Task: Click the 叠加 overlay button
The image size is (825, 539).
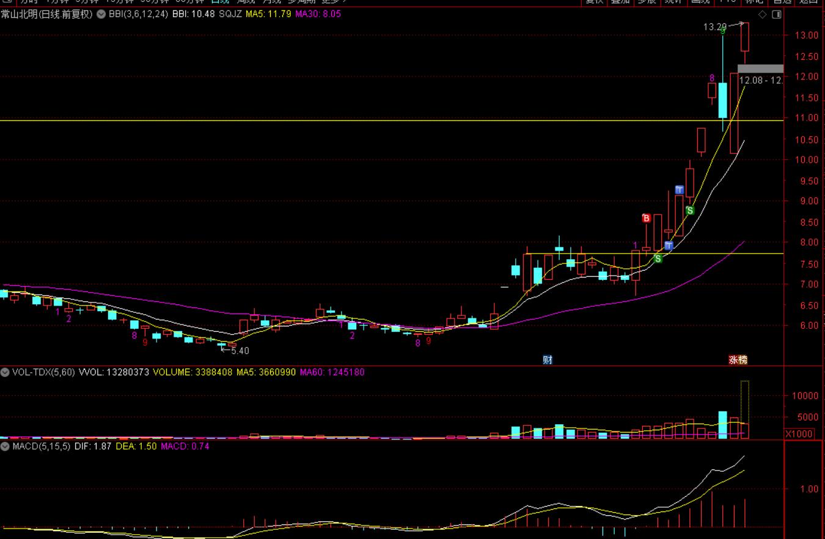Action: coord(620,2)
